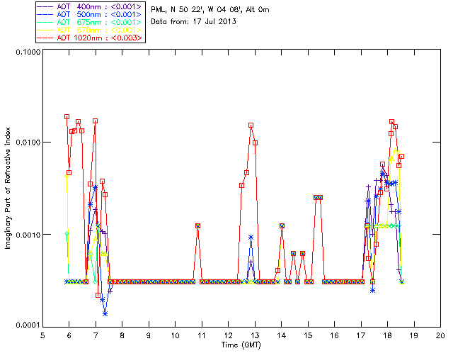Click the AOT 675nm legend entry
Screen dimensions: 453x363
click(x=90, y=22)
